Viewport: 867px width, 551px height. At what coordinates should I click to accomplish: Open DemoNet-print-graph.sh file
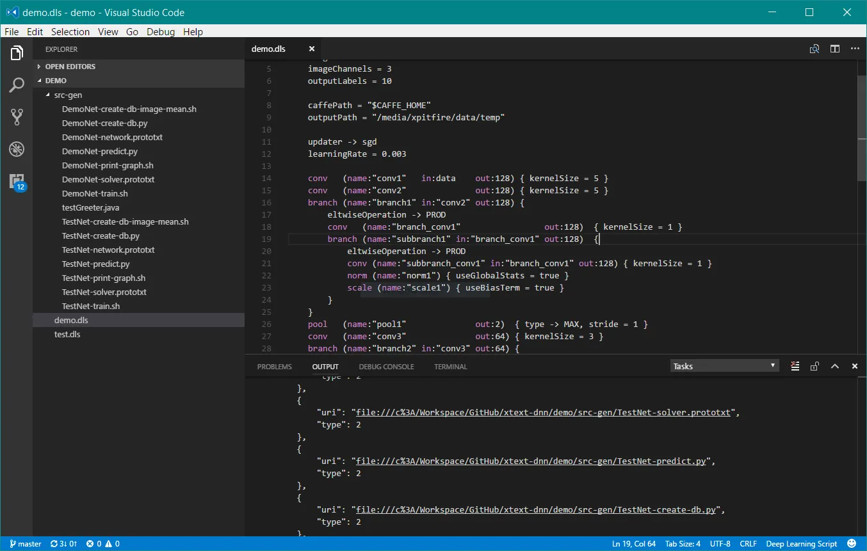point(107,165)
